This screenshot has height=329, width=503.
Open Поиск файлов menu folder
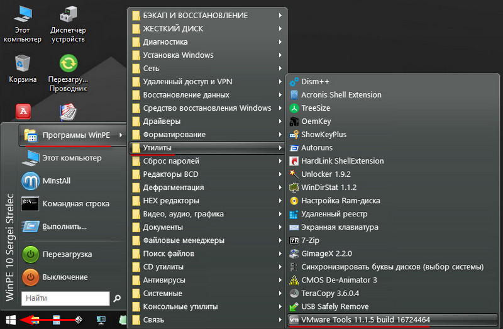coord(207,254)
